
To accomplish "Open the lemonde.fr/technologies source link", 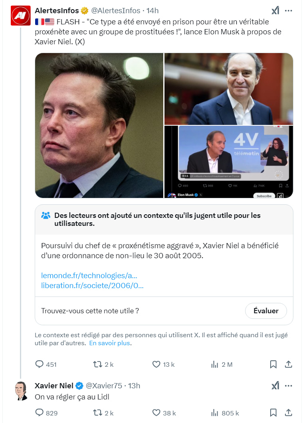I will tap(89, 275).
